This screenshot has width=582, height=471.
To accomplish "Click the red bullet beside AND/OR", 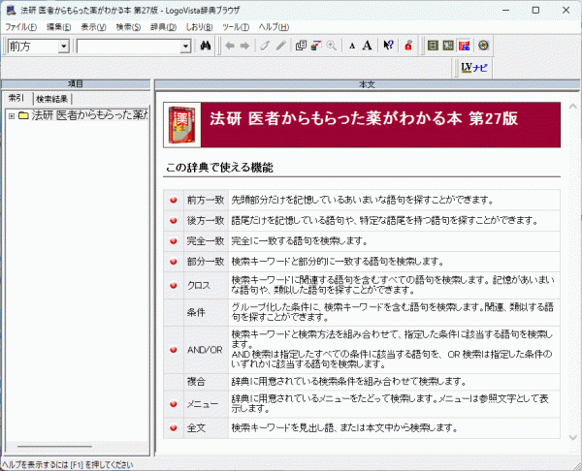I will 174,350.
